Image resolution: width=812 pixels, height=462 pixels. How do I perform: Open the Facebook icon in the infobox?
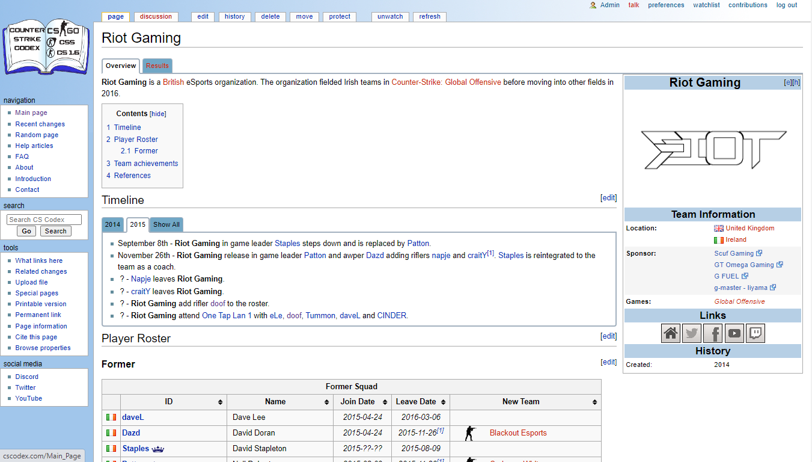pos(713,333)
